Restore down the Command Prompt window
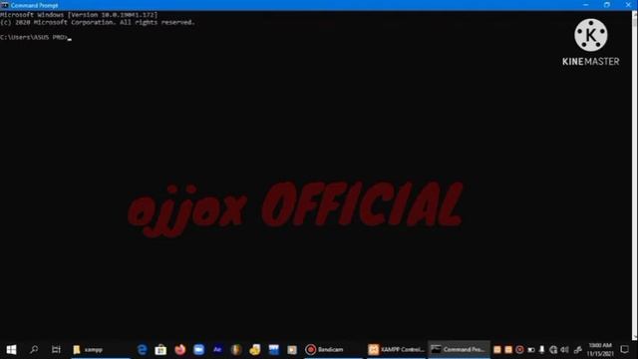 [x=607, y=5]
